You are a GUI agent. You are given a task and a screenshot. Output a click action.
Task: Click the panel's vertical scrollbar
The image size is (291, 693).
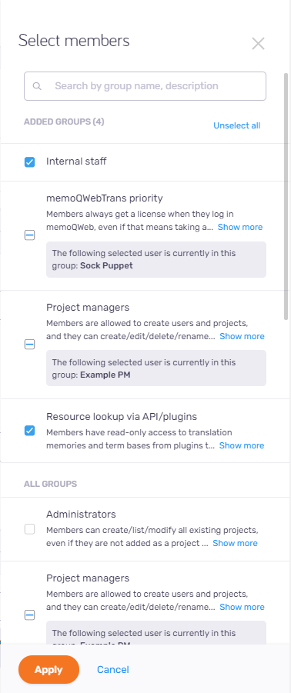pyautogui.click(x=286, y=196)
